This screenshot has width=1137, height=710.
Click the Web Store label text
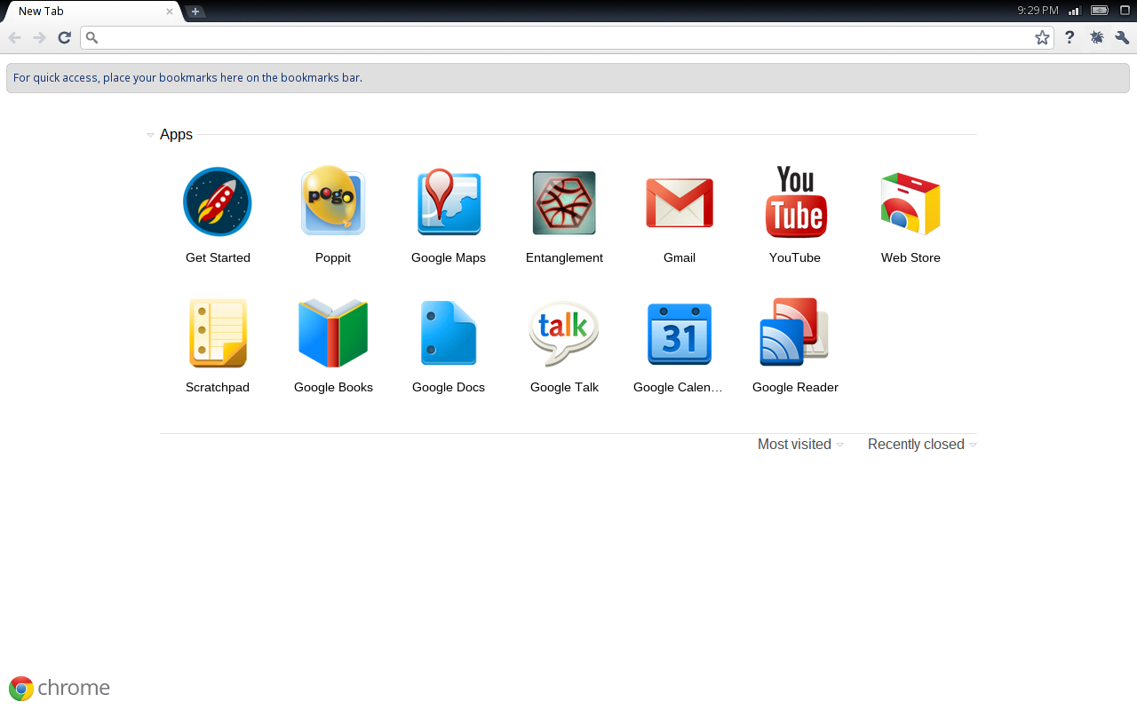pos(910,257)
